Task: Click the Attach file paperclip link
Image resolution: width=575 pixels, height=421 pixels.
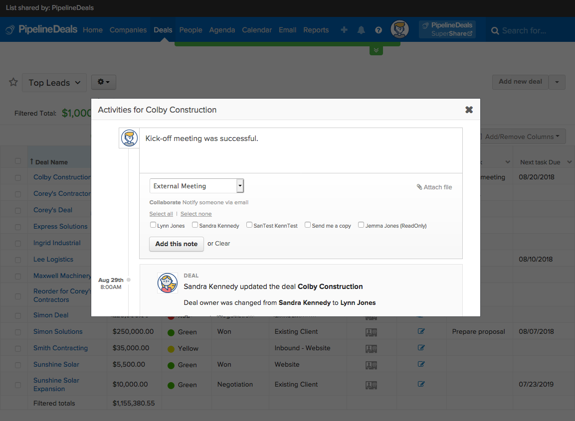Action: click(434, 187)
